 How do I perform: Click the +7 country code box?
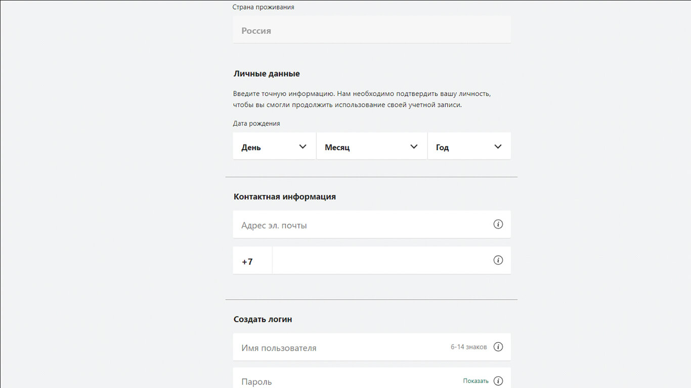(x=252, y=260)
